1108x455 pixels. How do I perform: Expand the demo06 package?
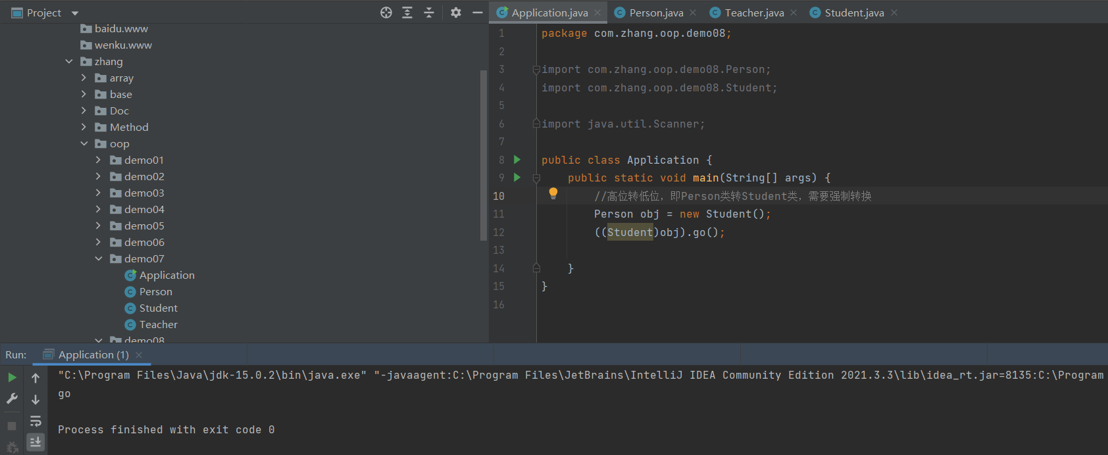click(x=98, y=242)
